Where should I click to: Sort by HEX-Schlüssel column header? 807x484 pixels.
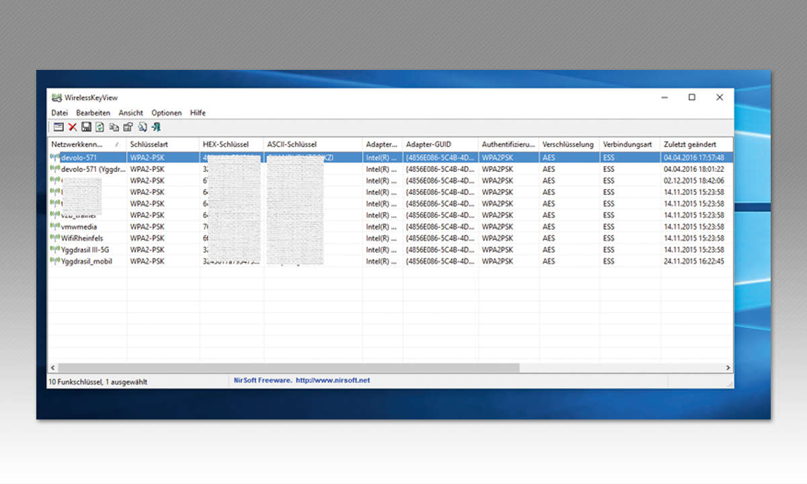tap(232, 145)
